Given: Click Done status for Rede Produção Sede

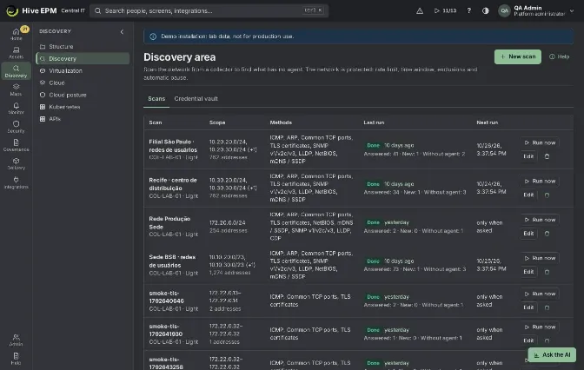Looking at the screenshot, I should 373,222.
